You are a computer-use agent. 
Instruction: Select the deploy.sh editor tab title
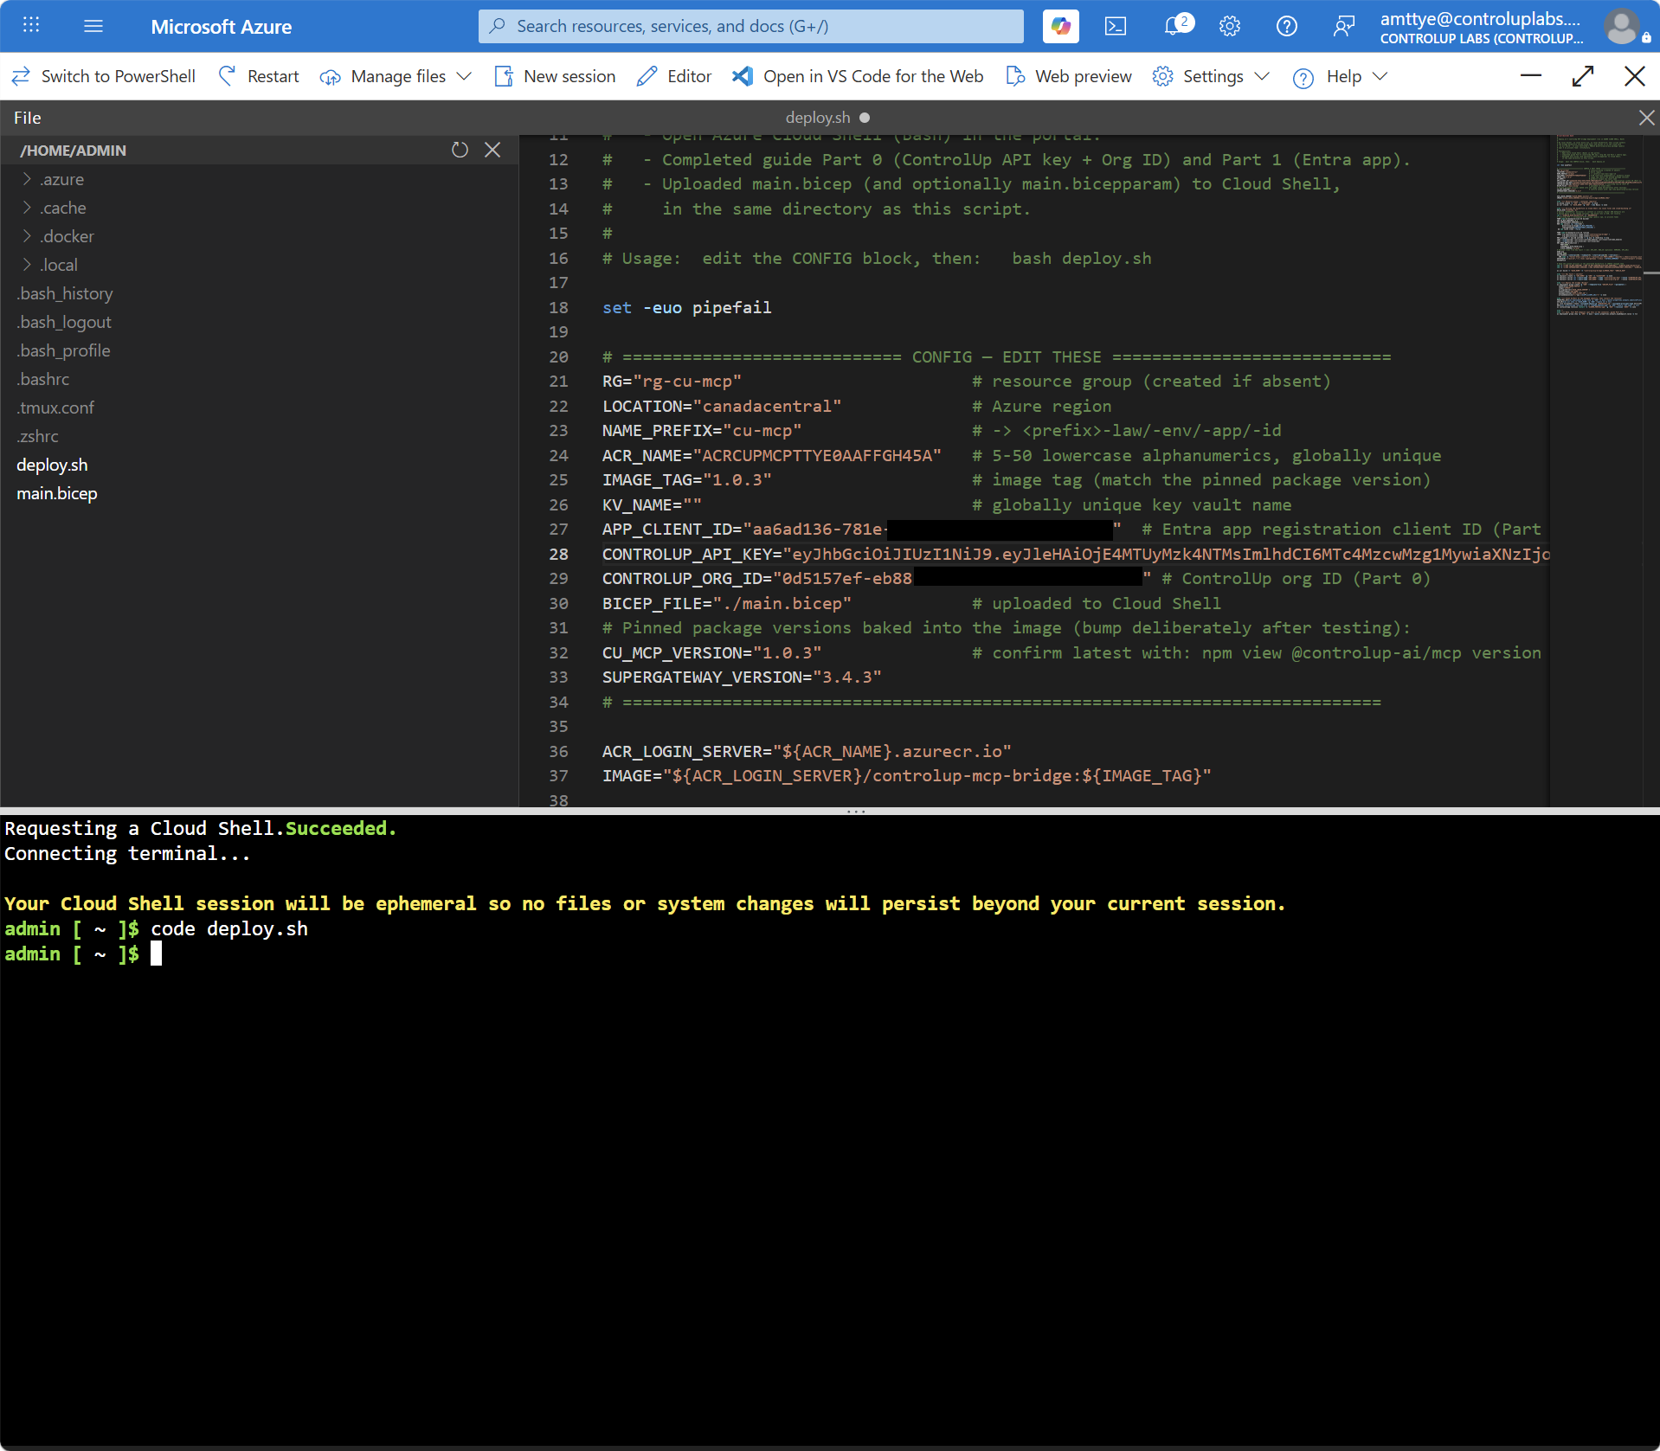pyautogui.click(x=818, y=118)
